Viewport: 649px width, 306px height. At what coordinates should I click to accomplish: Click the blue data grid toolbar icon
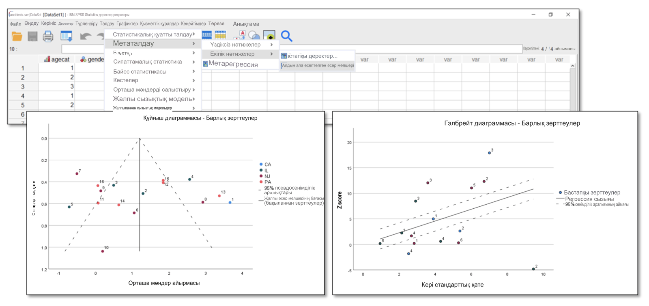(207, 35)
